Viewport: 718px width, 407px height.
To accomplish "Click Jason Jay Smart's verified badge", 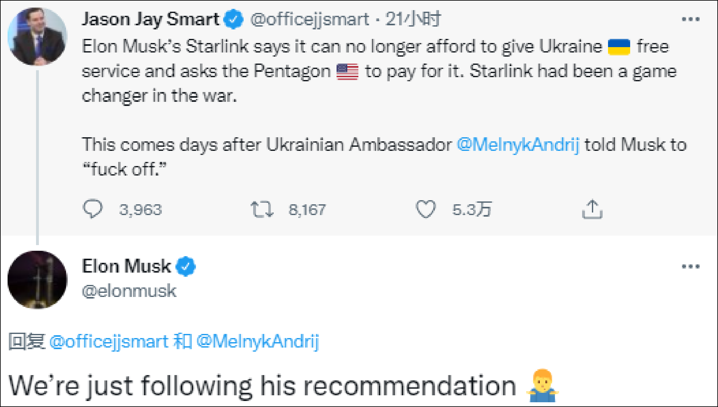I will click(x=233, y=19).
